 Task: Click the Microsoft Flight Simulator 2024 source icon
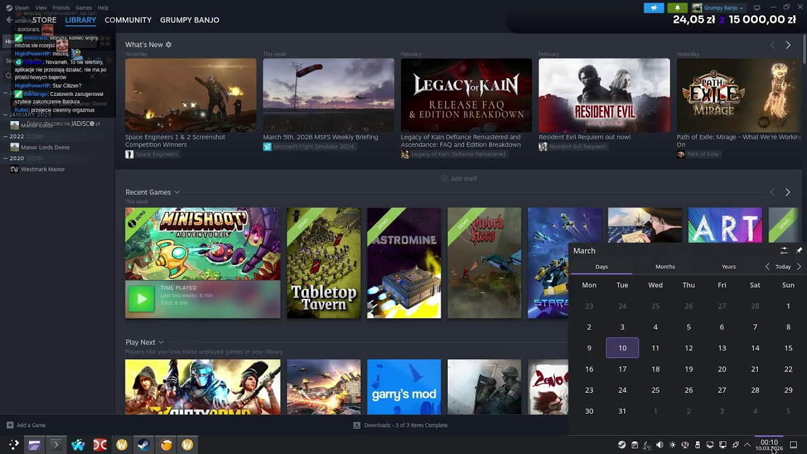coord(267,146)
